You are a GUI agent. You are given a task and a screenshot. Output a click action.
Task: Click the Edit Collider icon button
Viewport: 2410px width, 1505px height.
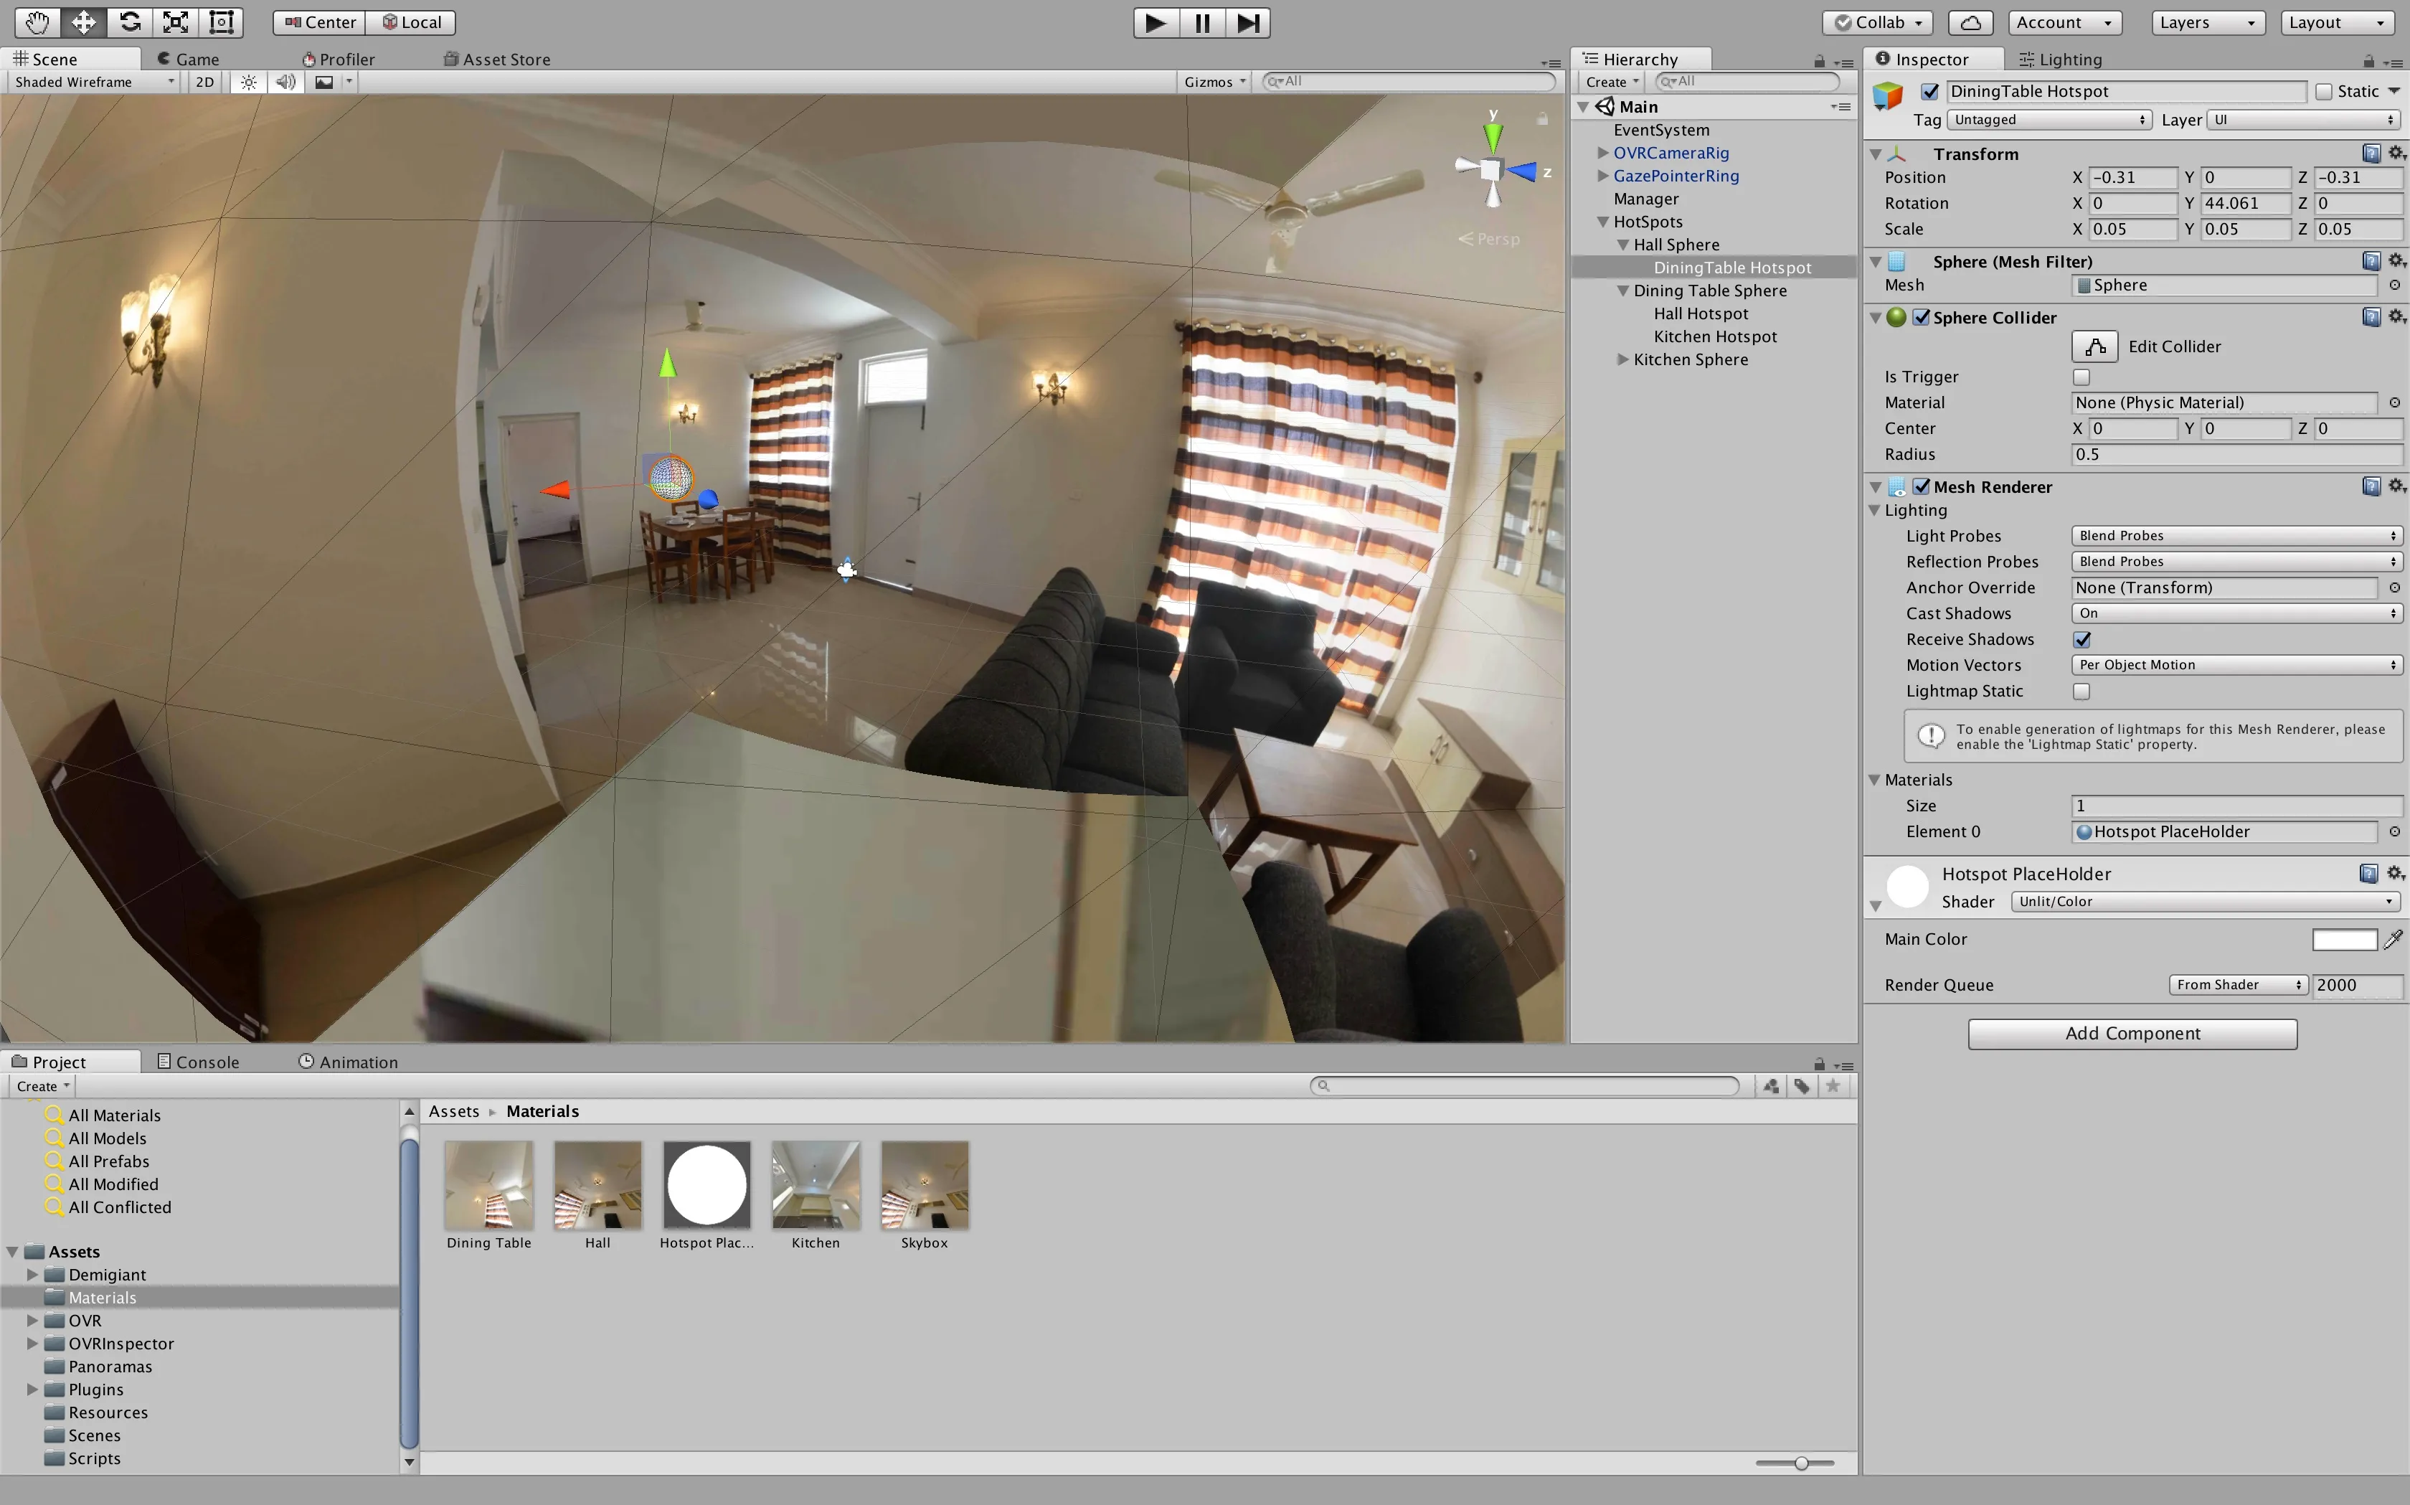[2094, 346]
